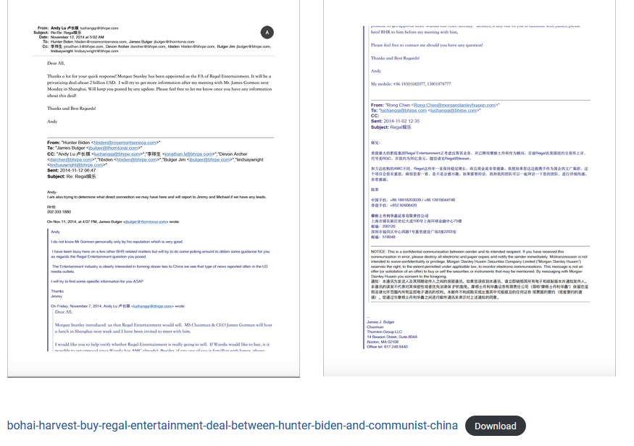Screen dimensions: 634x446
Task: Click 'I do not know Mr Gorman personally' sentence
Action: tap(117, 242)
